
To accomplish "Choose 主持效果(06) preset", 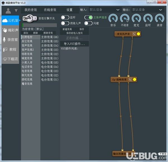I will point(50,37).
